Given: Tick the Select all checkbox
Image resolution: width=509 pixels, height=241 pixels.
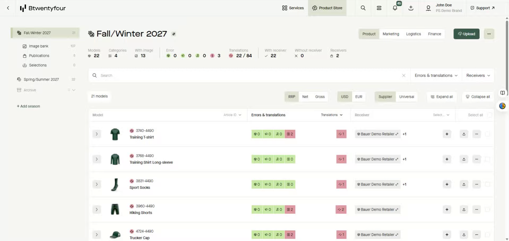Looking at the screenshot, I should 490,115.
